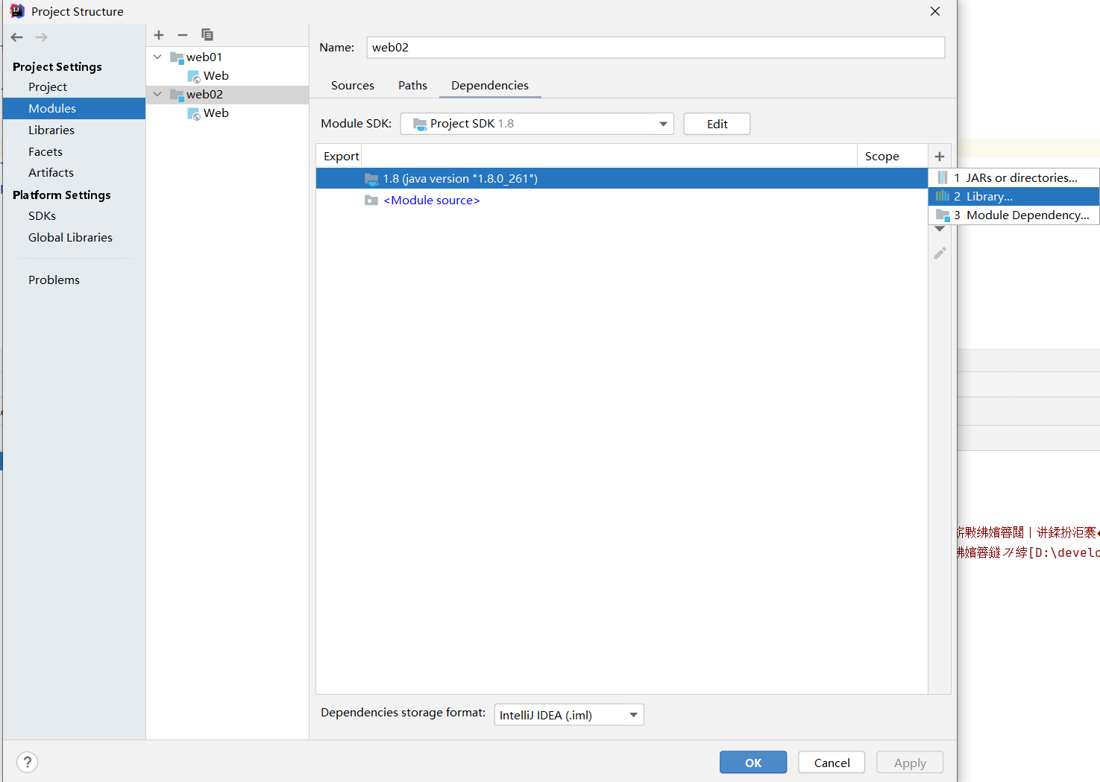Choose JARs or directories menu entry

(x=1013, y=178)
